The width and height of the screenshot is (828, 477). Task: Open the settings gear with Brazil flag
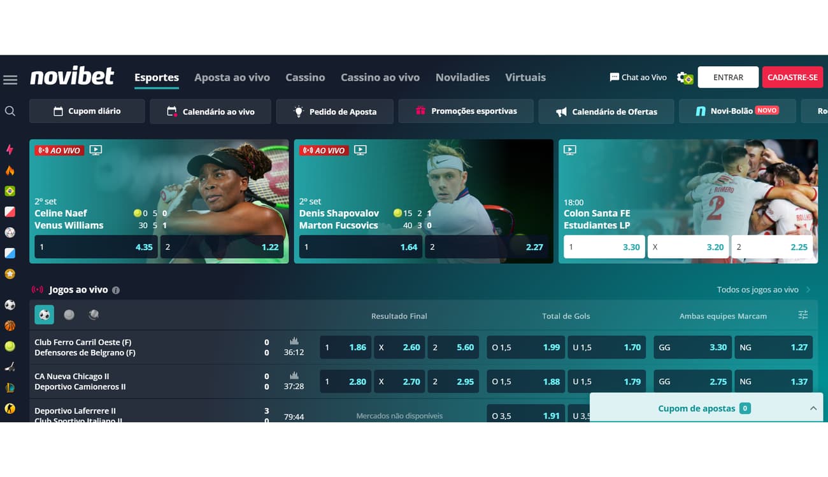coord(685,78)
